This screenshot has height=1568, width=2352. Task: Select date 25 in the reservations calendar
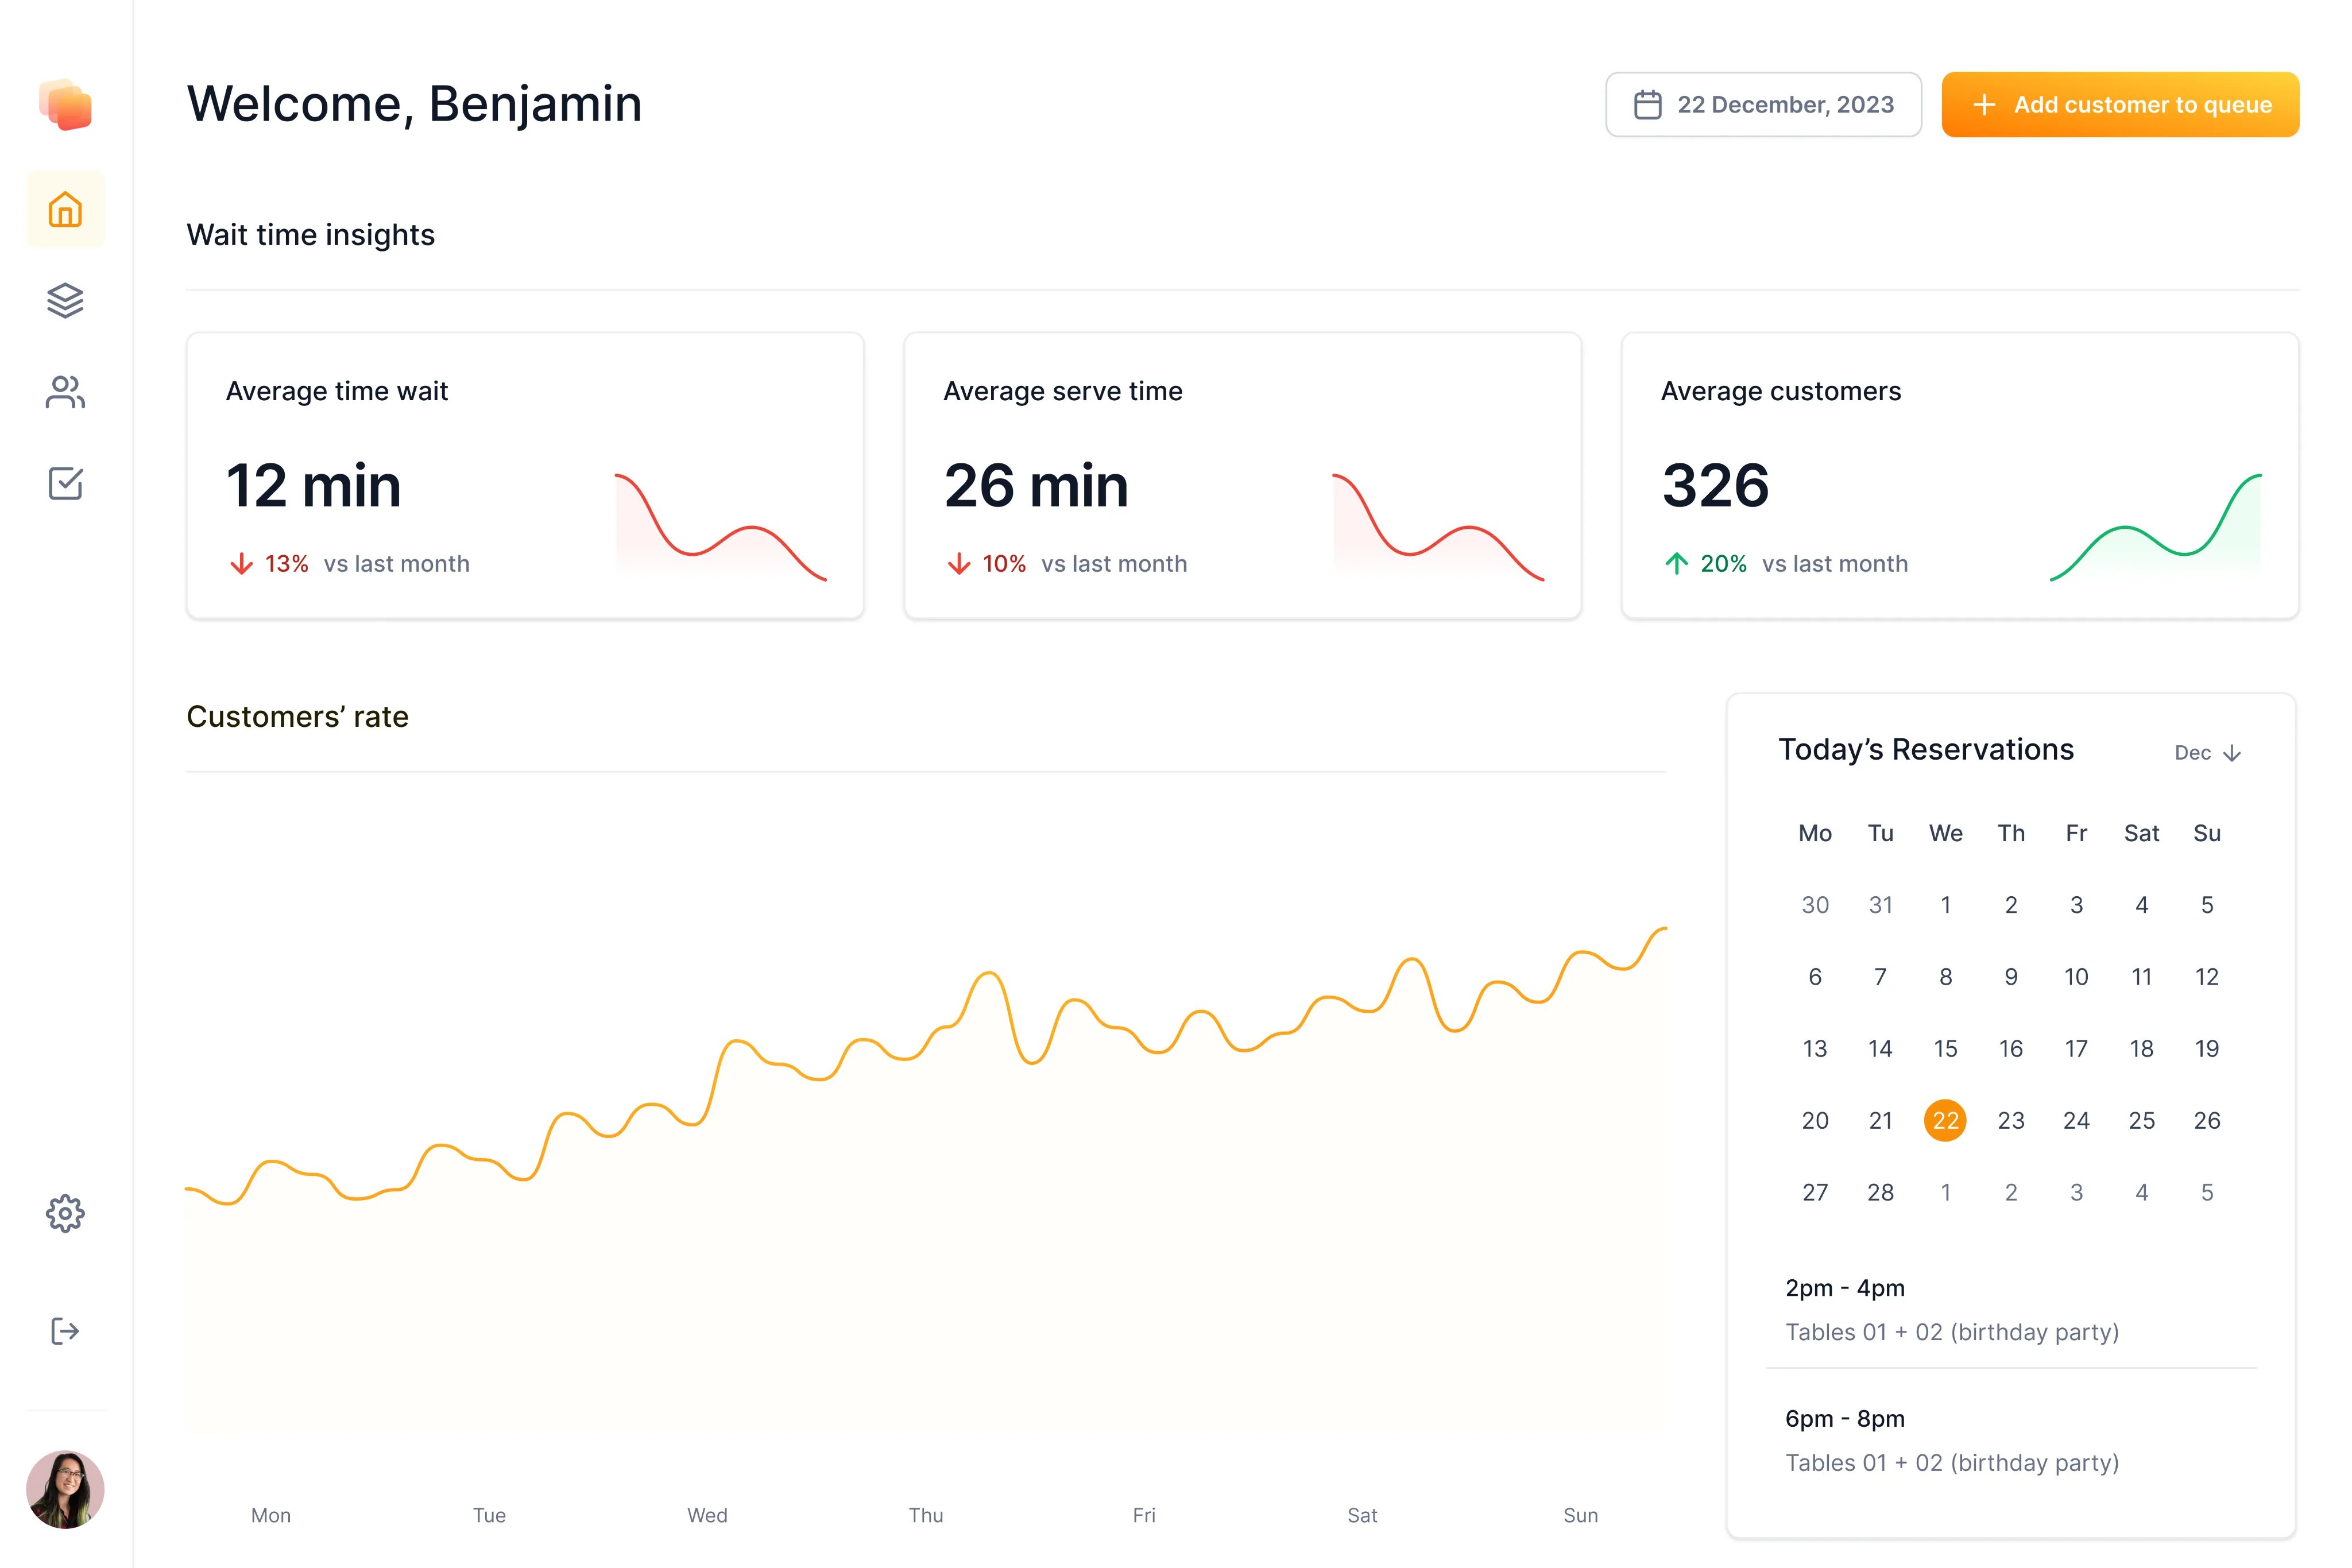tap(2141, 1120)
